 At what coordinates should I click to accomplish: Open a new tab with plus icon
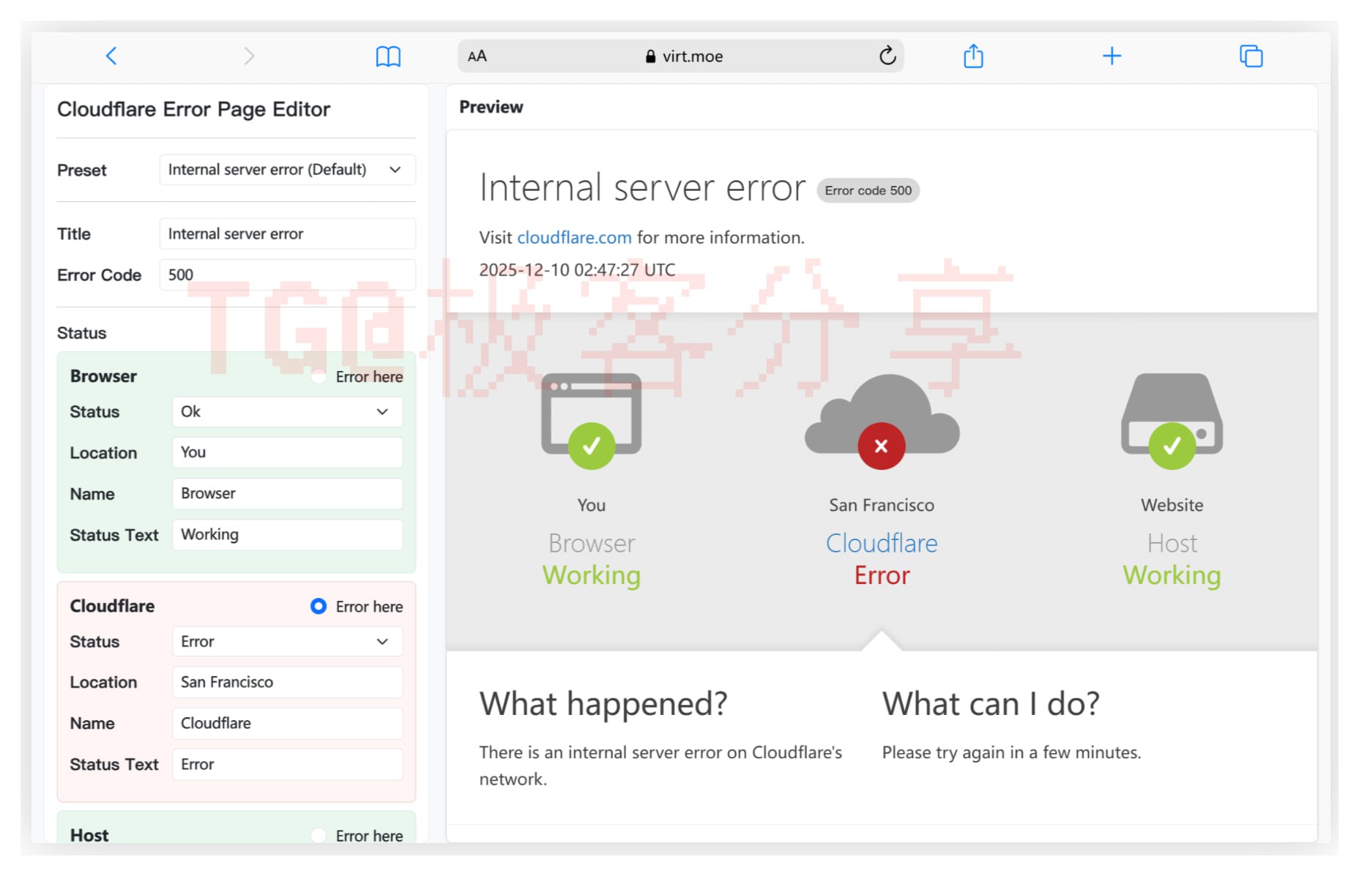click(x=1111, y=56)
